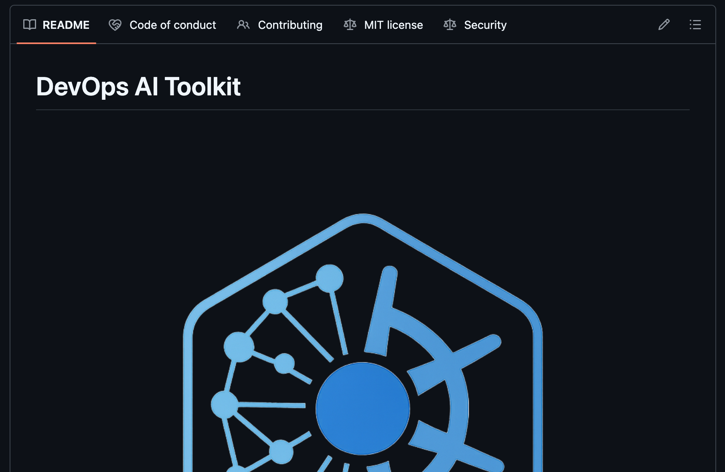Click the MIT license scales icon
This screenshot has width=725, height=472.
350,25
